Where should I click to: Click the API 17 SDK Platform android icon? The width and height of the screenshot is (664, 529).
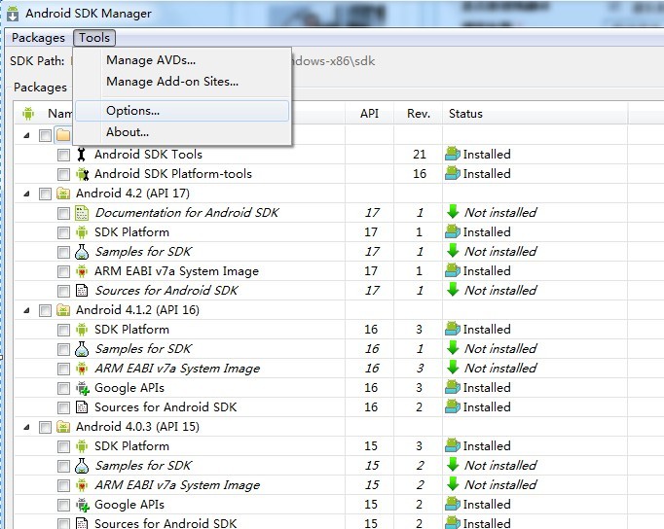coord(82,232)
